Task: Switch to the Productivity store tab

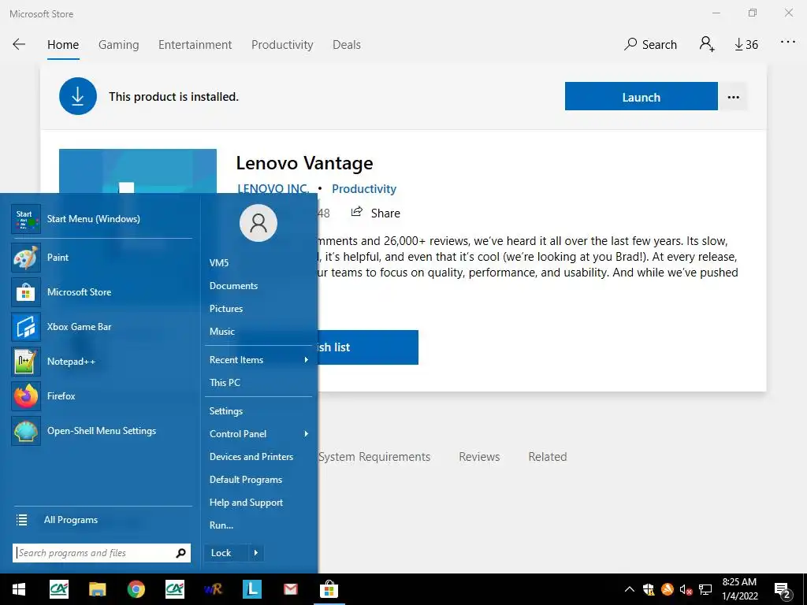Action: [282, 45]
